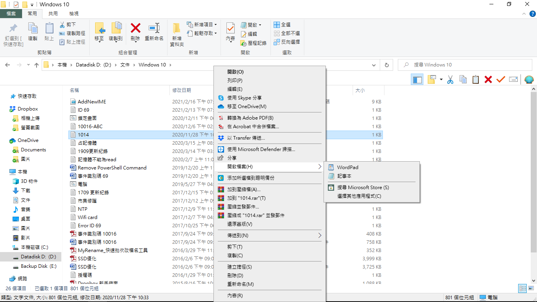
Task: Refresh the folder view in the address bar
Action: (387, 65)
